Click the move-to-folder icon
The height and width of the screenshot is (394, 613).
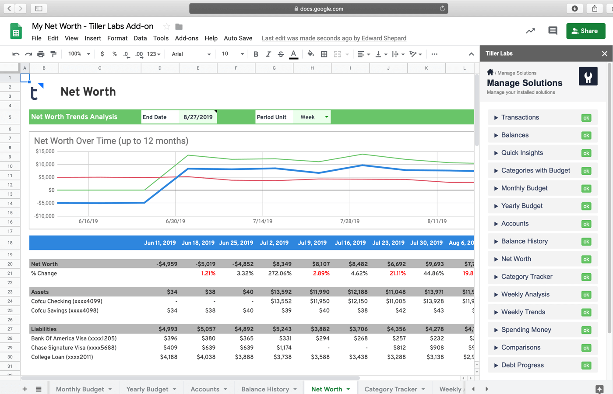(179, 27)
